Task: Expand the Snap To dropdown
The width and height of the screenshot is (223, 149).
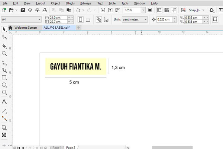Action: [x=203, y=10]
